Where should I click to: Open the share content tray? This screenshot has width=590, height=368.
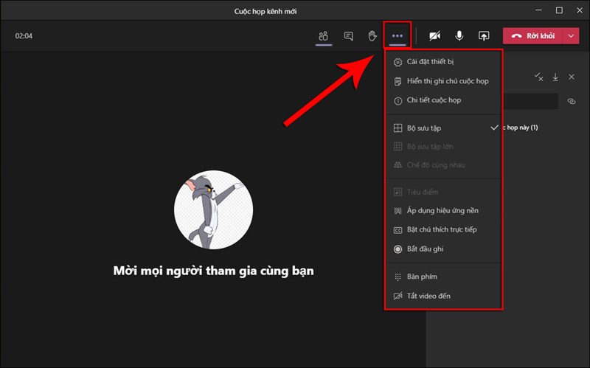(x=484, y=35)
